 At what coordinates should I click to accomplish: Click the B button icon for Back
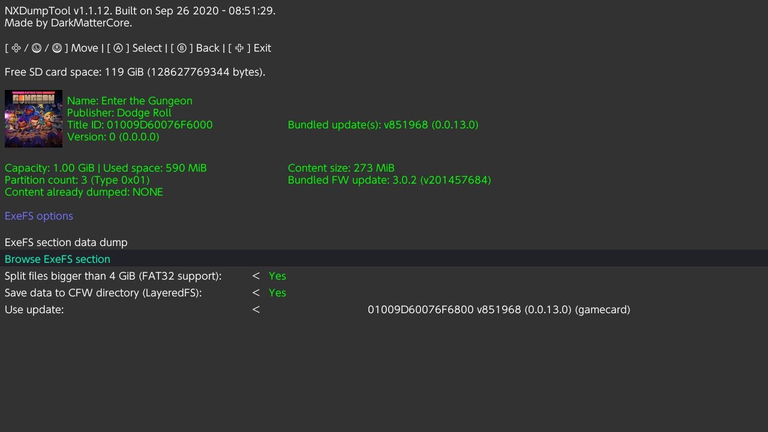pos(182,48)
